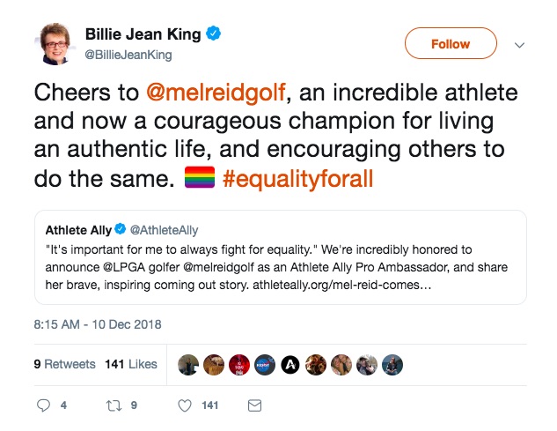Click the NASA logo liker avatar
Viewport: 557px width, 431px height.
[265, 365]
